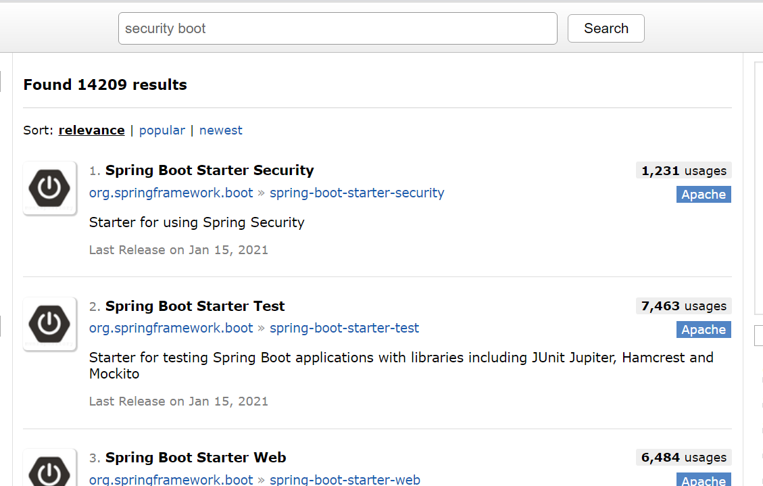This screenshot has width=763, height=486.
Task: Sort results by newest
Action: [220, 130]
